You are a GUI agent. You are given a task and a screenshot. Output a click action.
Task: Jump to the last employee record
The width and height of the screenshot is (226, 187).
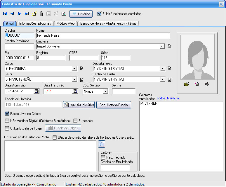[x=27, y=14]
